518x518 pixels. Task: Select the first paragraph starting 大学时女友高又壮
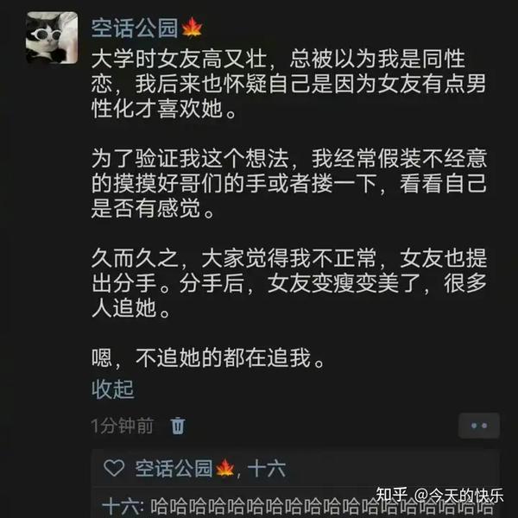288,84
